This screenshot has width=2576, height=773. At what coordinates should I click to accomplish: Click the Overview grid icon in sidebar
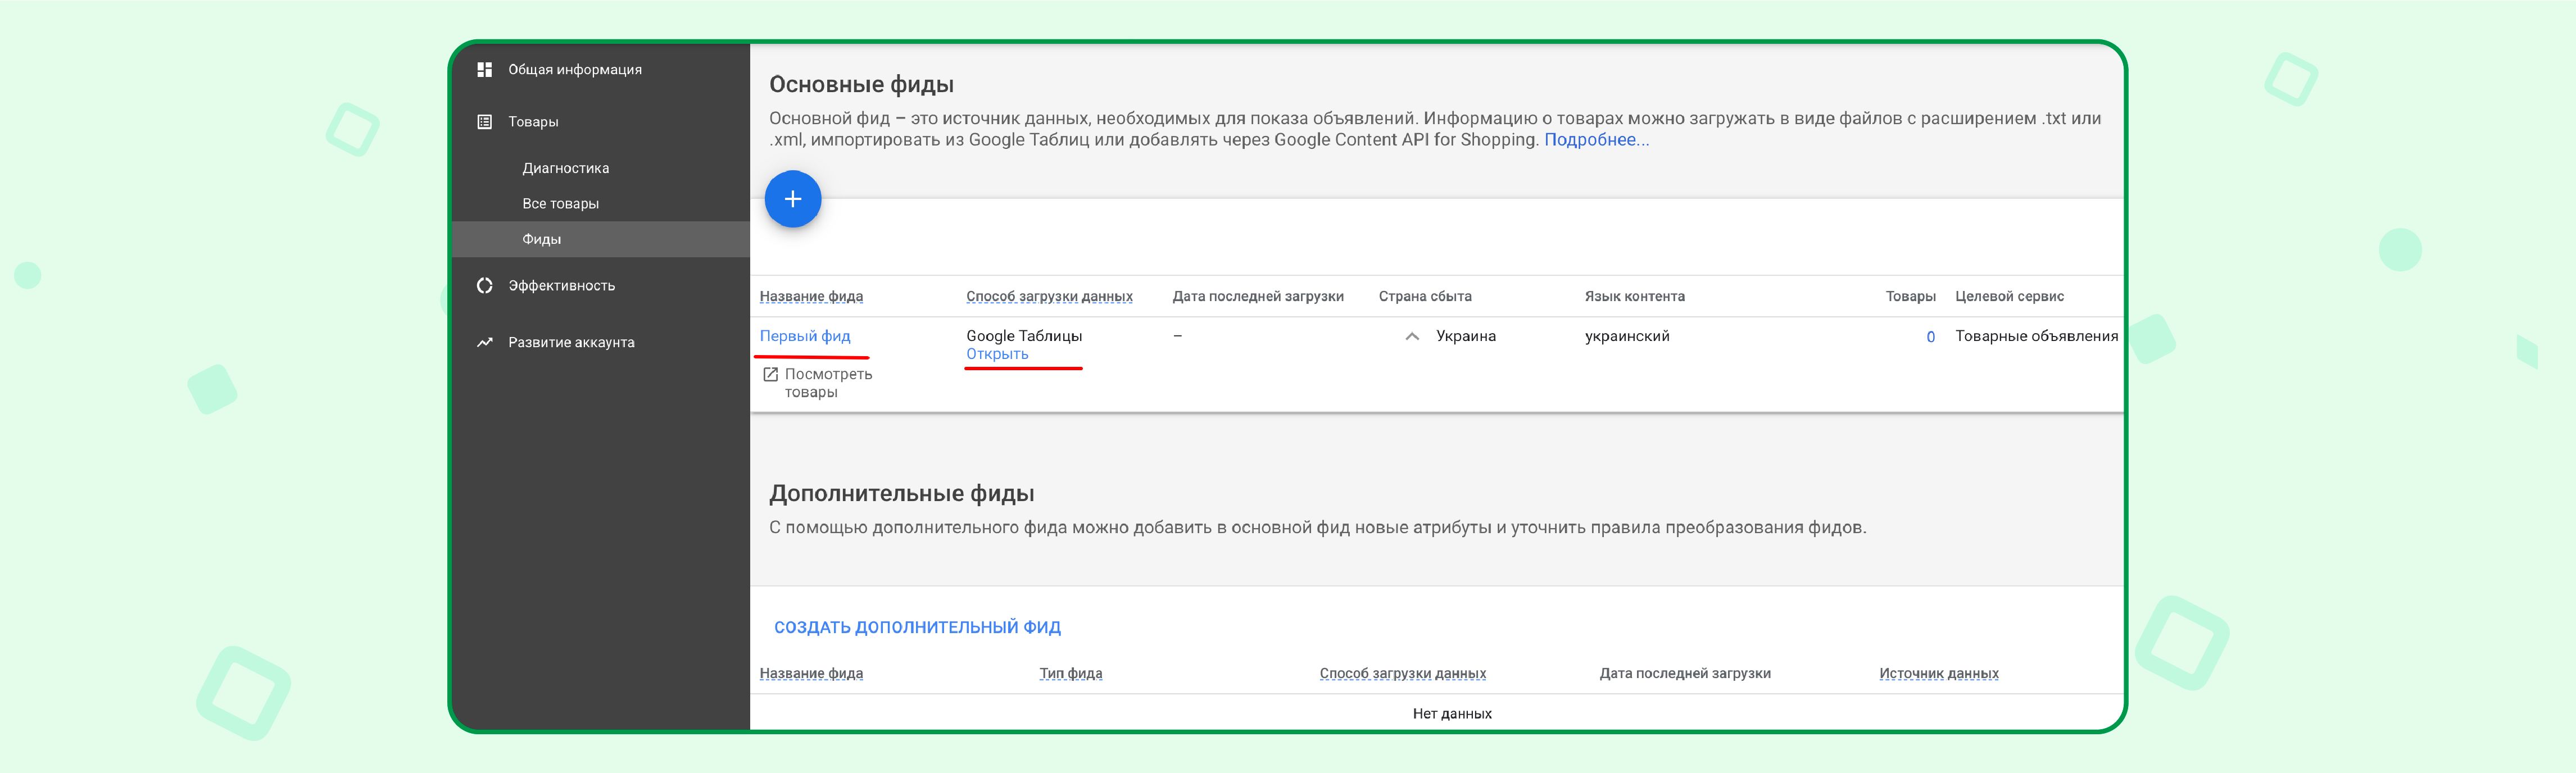(x=484, y=70)
